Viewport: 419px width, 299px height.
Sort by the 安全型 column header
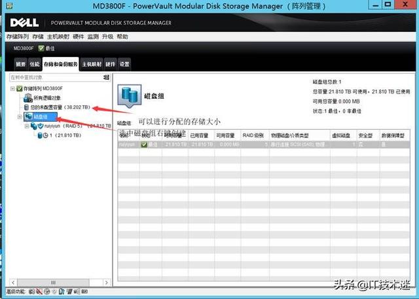coord(368,135)
